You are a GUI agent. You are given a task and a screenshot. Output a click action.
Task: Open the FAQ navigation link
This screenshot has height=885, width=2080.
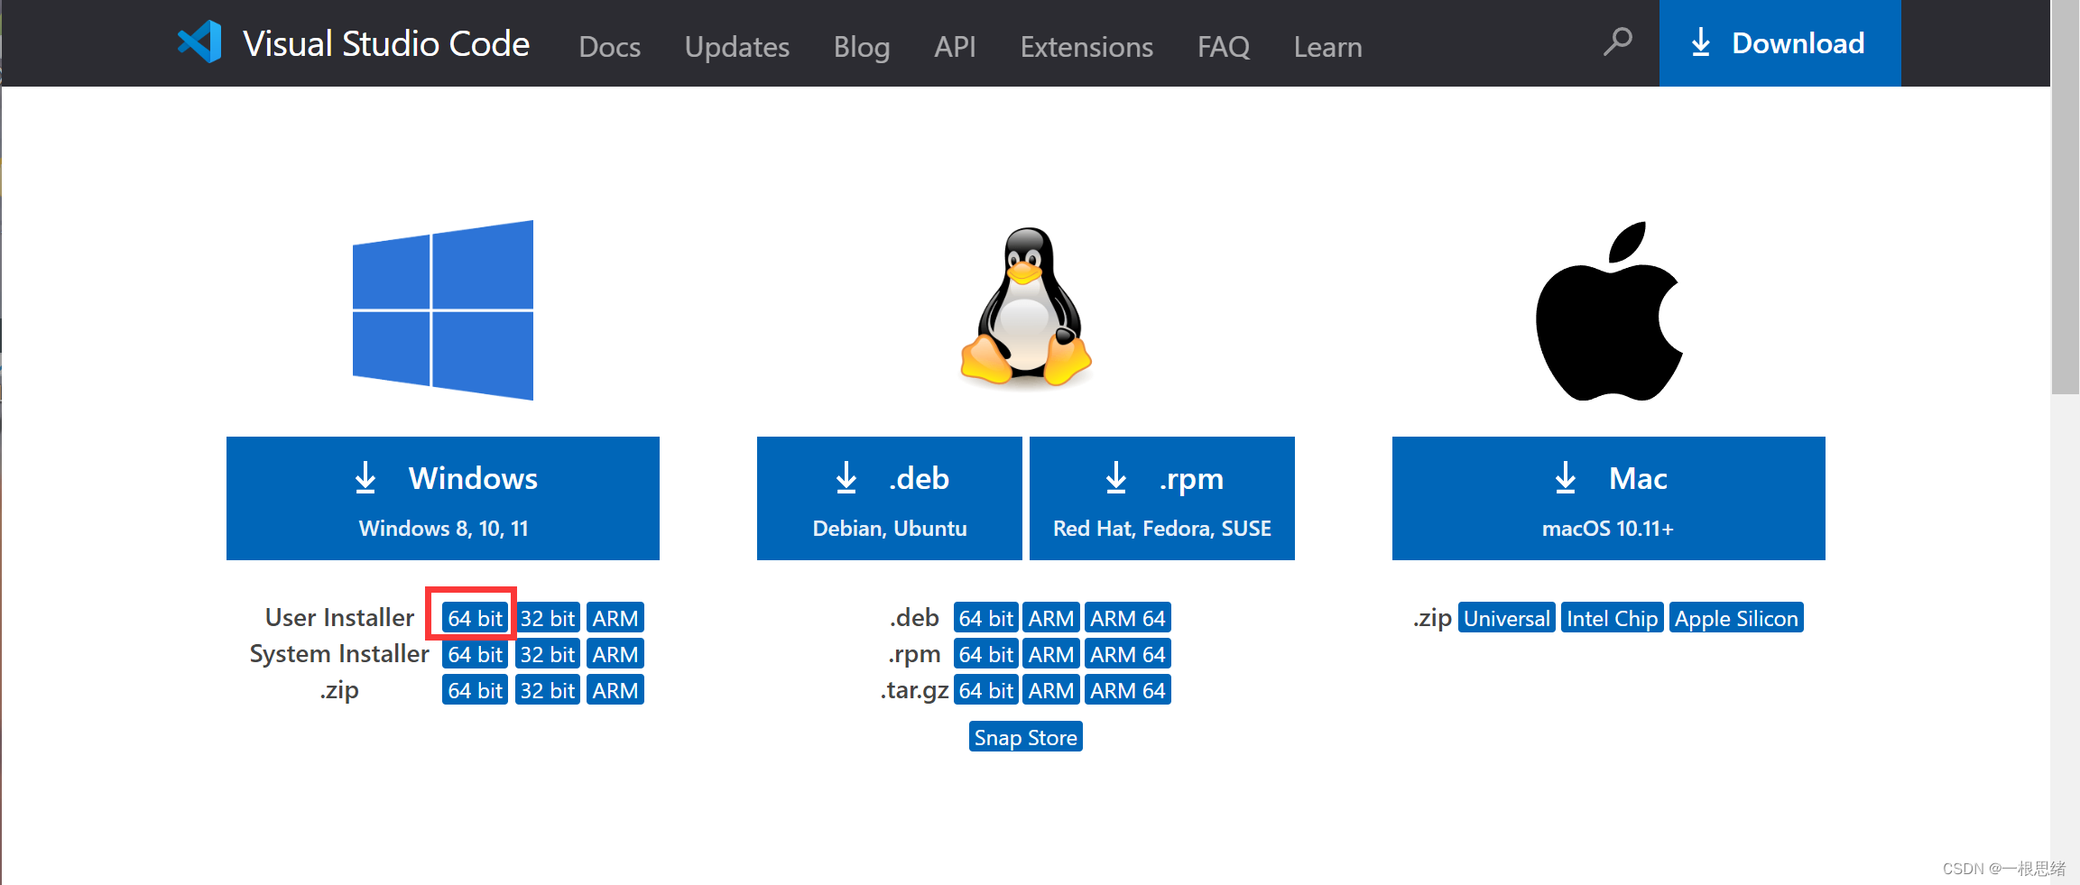(1224, 47)
